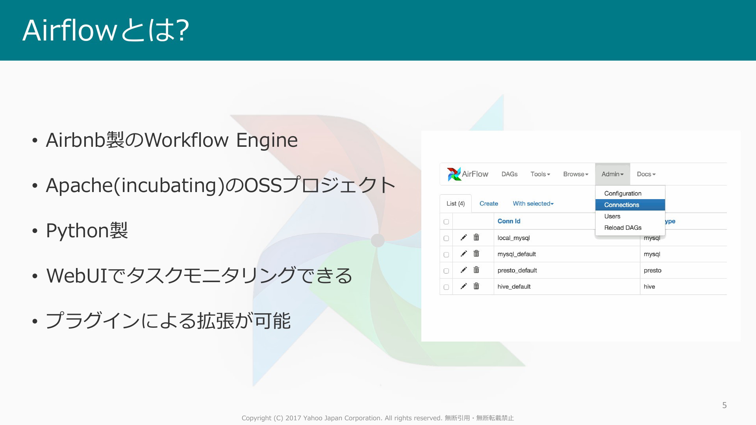Click the Airflowとは? slide title
This screenshot has width=756, height=425.
(106, 30)
